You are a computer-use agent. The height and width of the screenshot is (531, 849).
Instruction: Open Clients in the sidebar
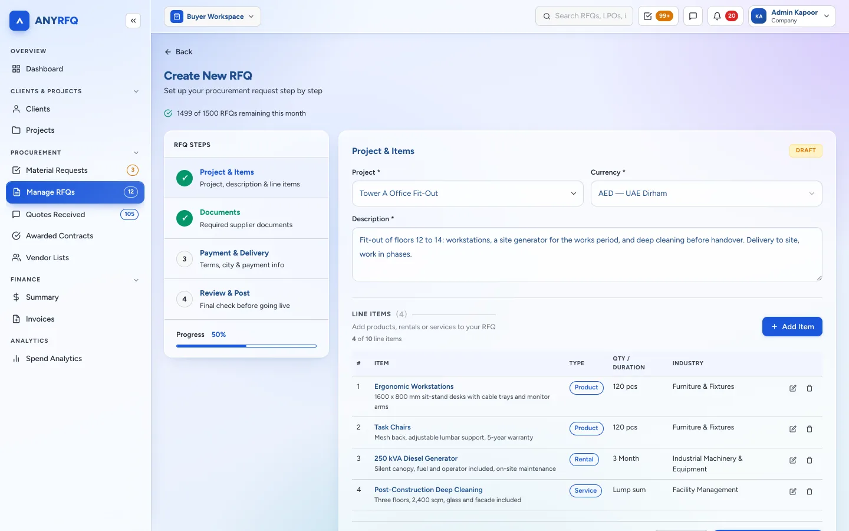[75, 109]
